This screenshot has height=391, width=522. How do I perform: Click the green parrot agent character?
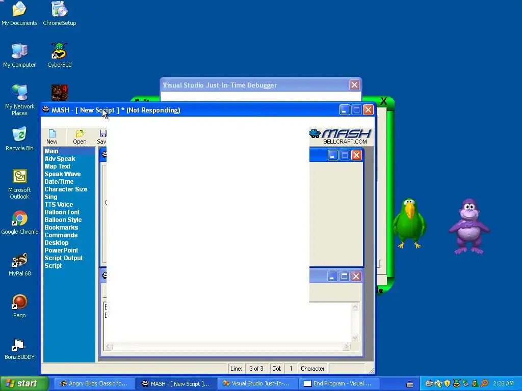click(409, 223)
